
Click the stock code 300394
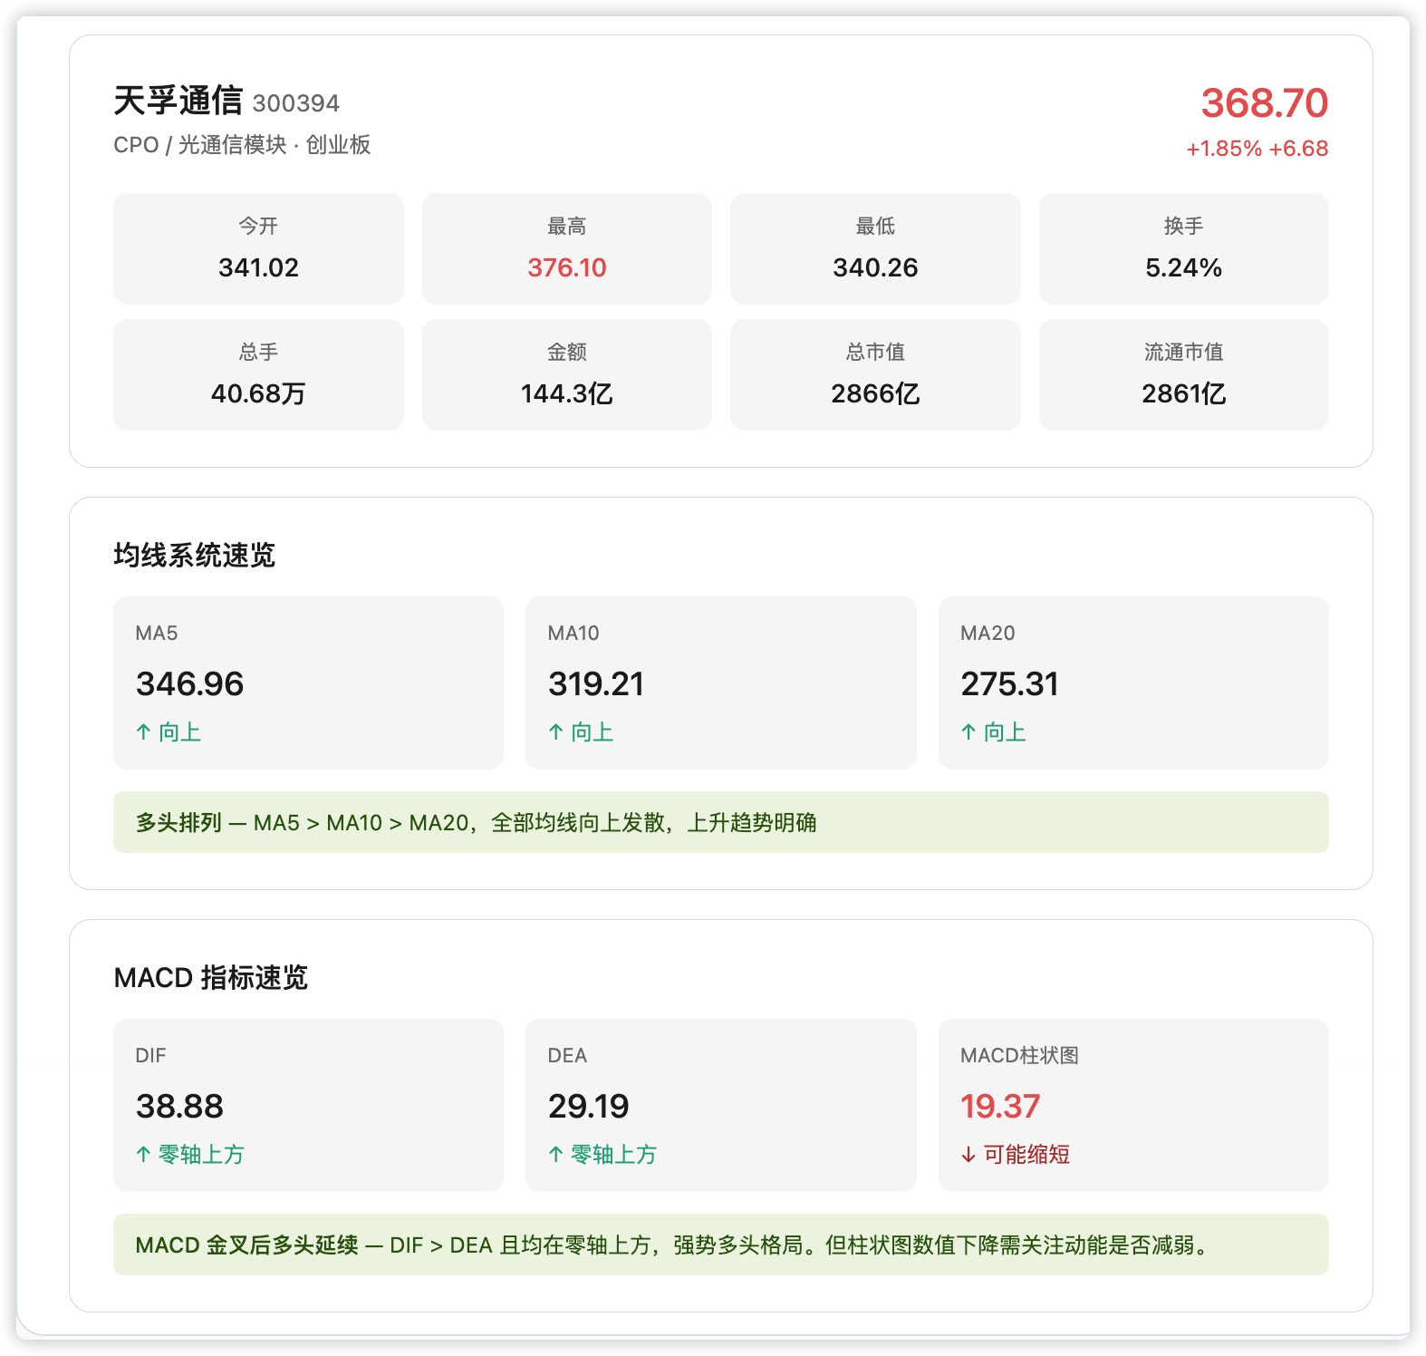296,103
